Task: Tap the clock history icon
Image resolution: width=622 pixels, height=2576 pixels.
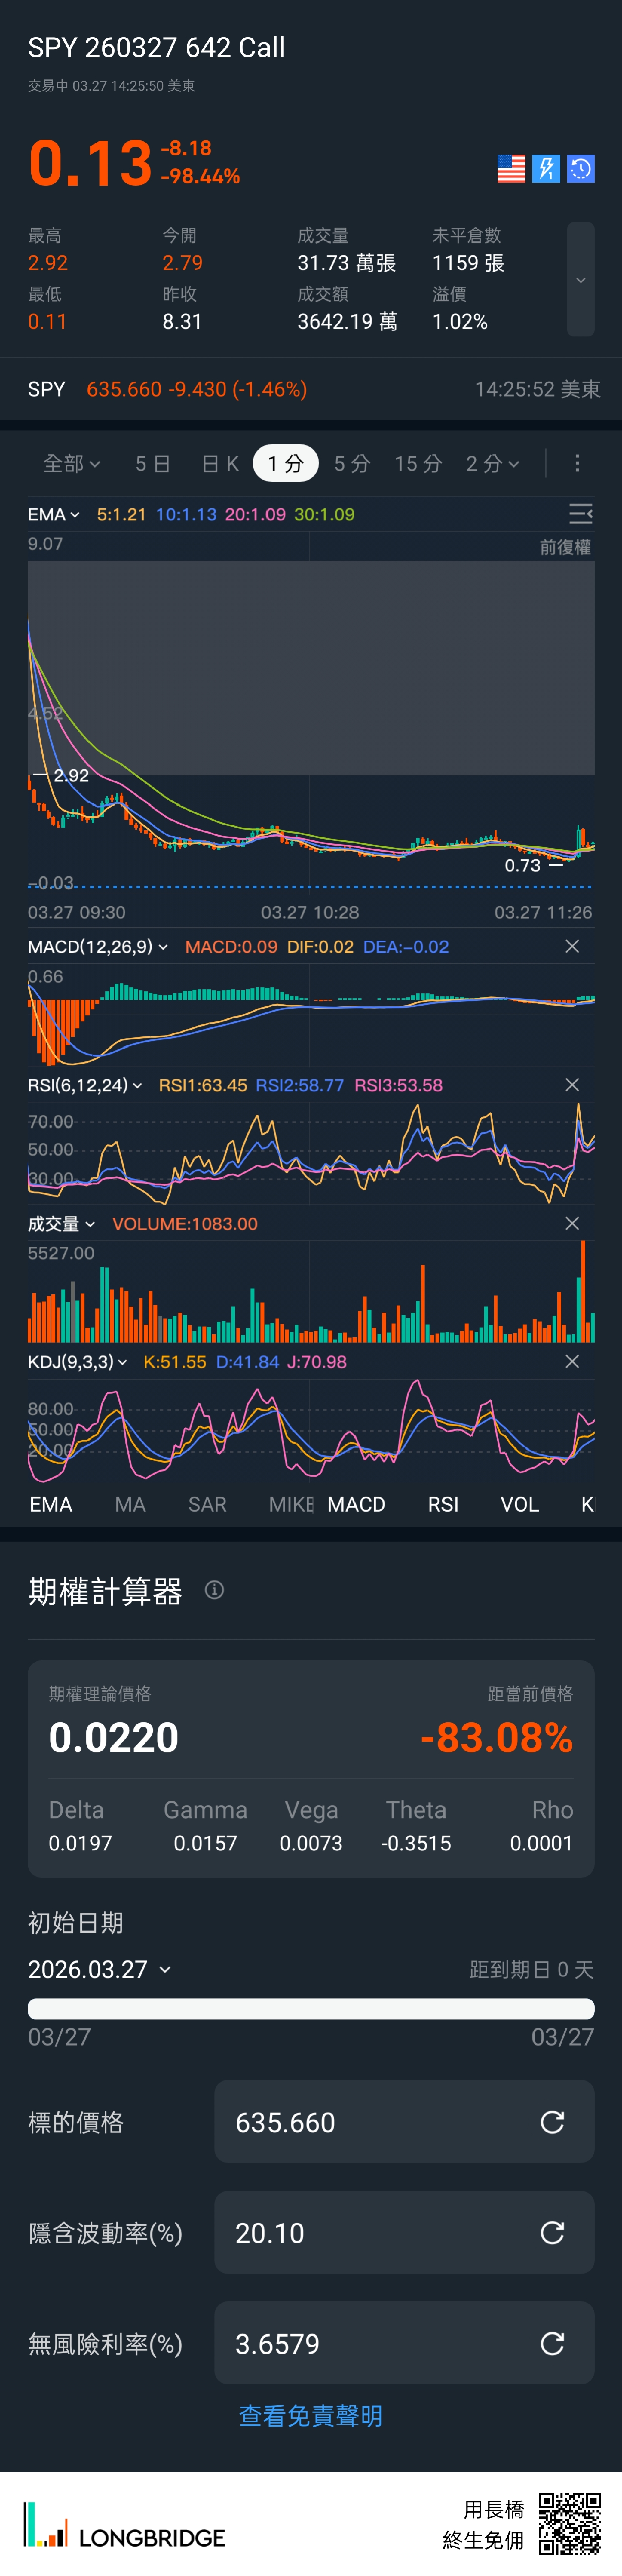Action: pos(581,169)
